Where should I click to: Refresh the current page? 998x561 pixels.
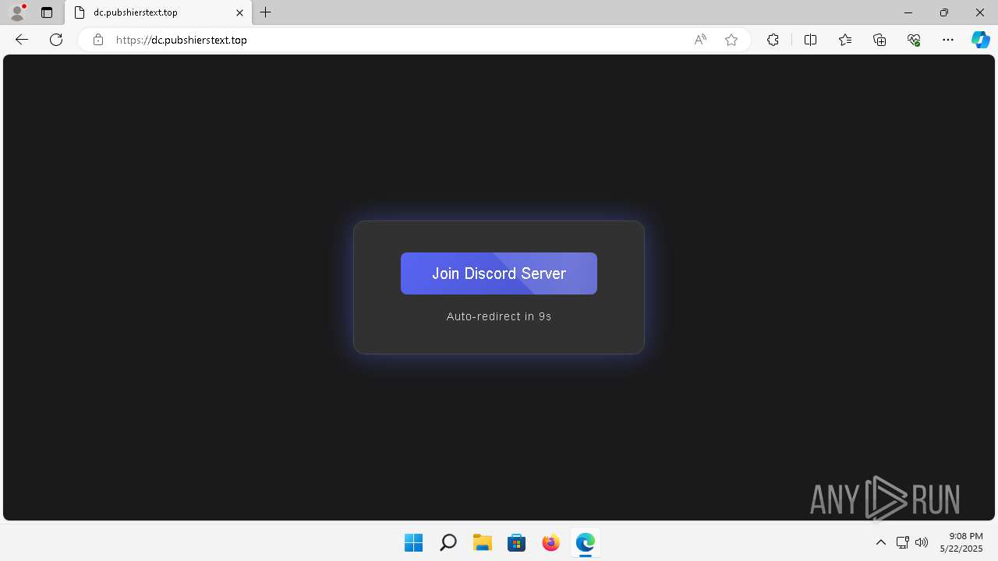pyautogui.click(x=56, y=40)
